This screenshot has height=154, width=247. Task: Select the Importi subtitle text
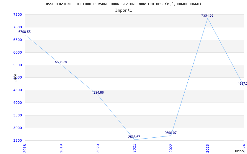[124, 10]
